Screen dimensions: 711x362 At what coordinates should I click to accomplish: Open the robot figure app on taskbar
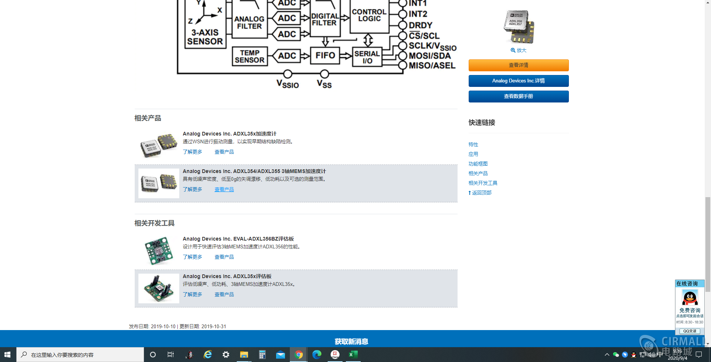pos(189,355)
